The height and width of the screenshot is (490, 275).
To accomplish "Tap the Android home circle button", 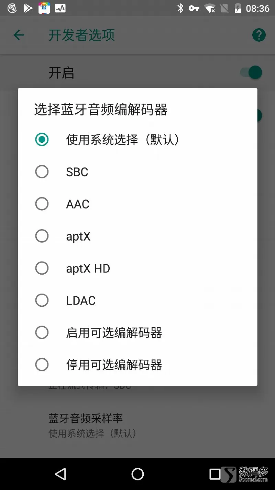I will 137,474.
